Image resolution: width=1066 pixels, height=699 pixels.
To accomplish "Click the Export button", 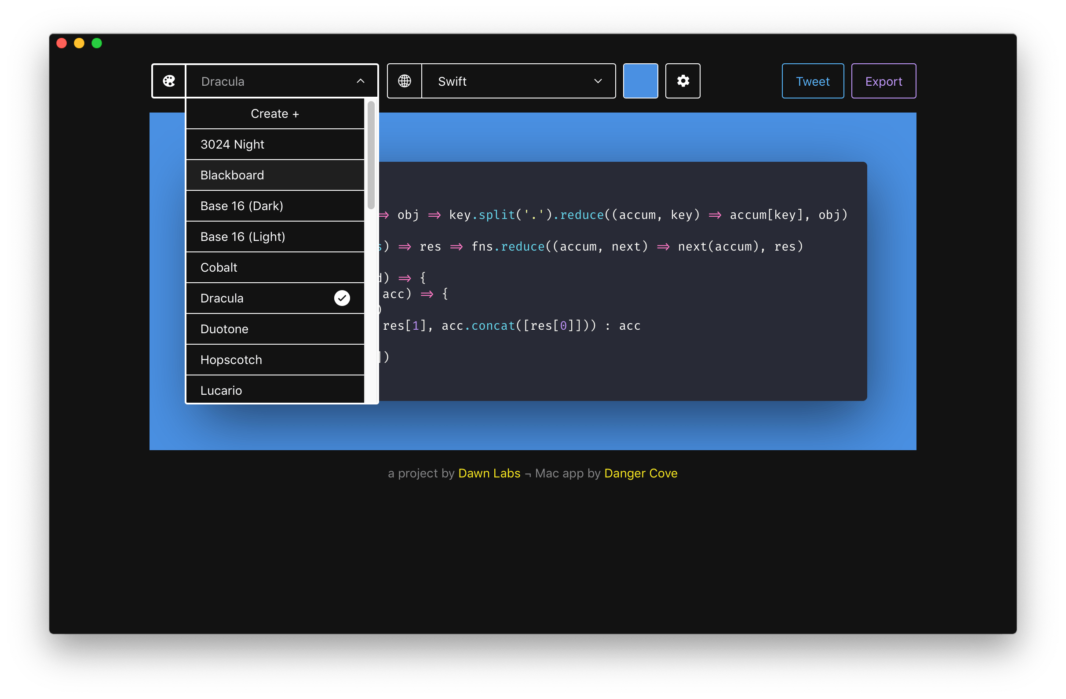I will [x=883, y=81].
